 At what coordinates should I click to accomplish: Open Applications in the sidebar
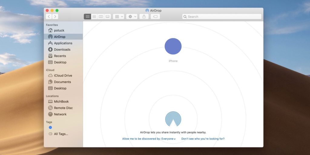63,43
